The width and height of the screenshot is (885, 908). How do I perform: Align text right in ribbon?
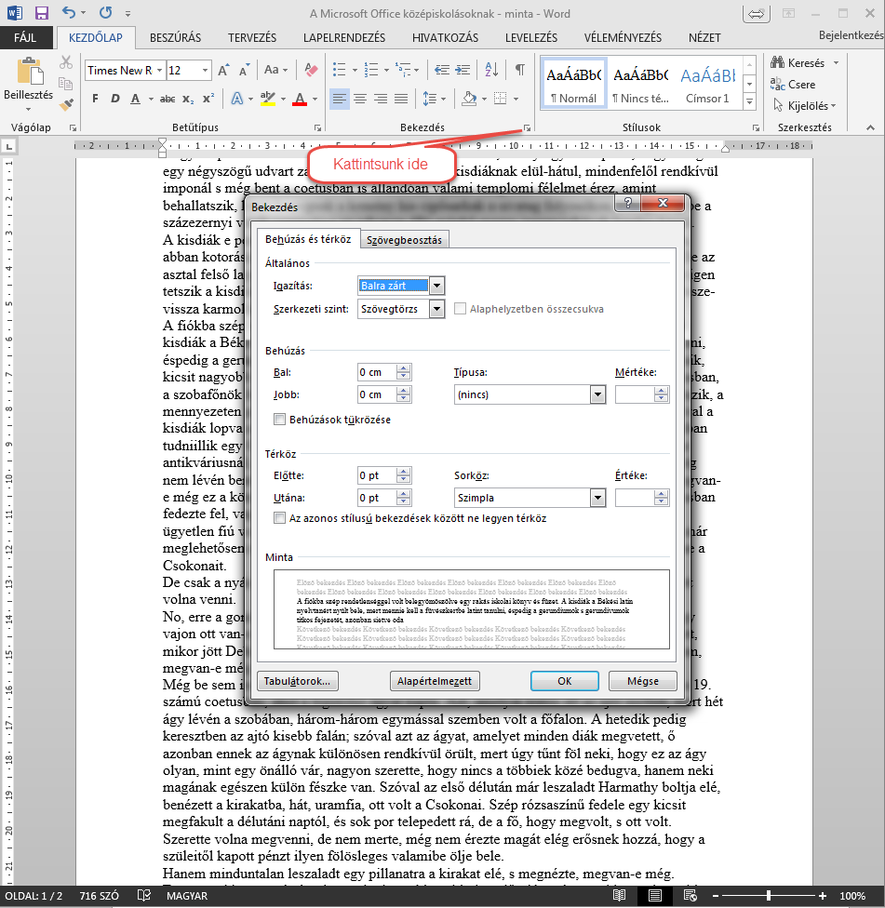[x=380, y=99]
